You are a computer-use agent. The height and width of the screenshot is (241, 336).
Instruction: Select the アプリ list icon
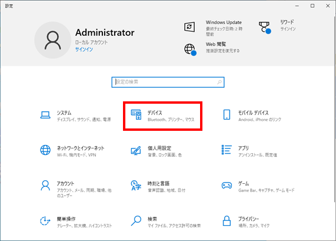point(227,150)
